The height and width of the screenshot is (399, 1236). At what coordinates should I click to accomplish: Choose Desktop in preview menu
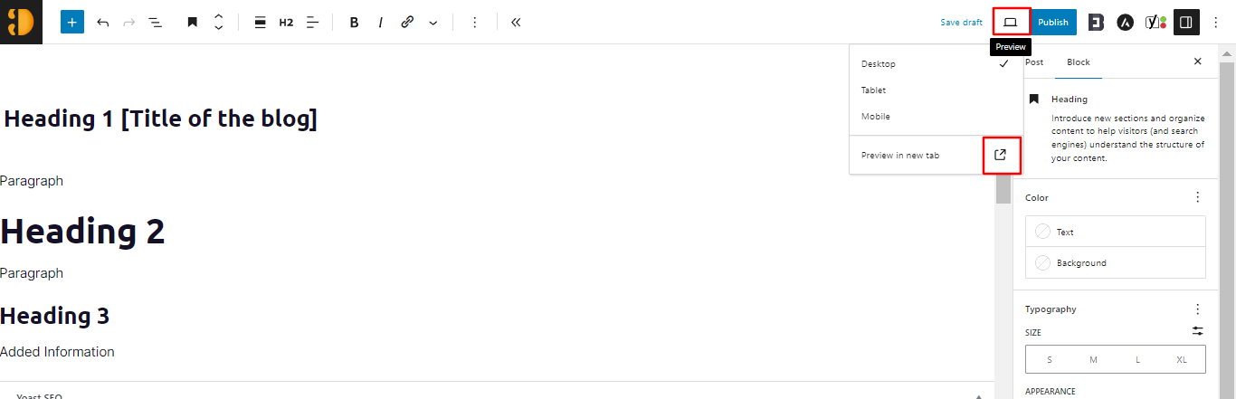click(879, 64)
